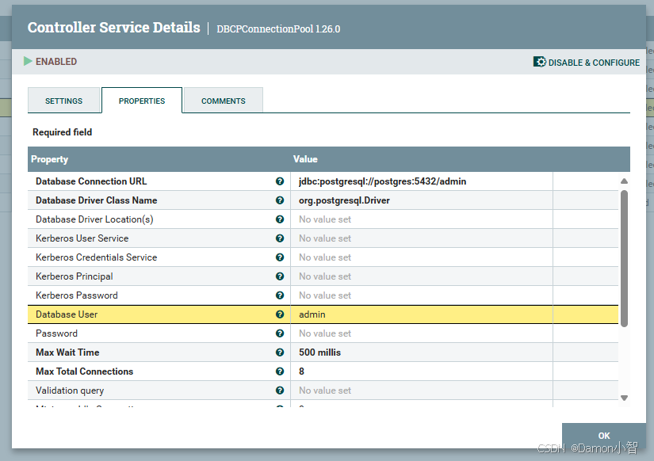Screen dimensions: 654x461
Task: Click the help icon for Max Total Connections
Action: [x=280, y=371]
